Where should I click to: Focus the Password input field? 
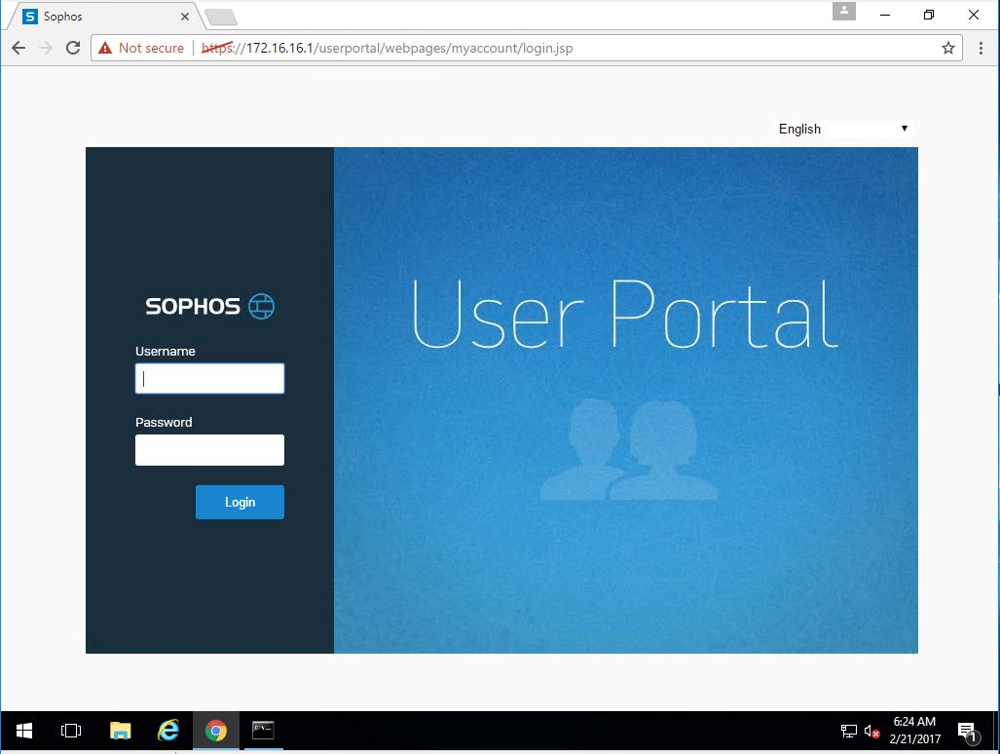(209, 450)
